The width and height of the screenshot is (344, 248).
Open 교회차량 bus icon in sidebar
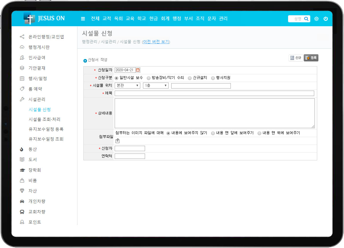click(22, 212)
